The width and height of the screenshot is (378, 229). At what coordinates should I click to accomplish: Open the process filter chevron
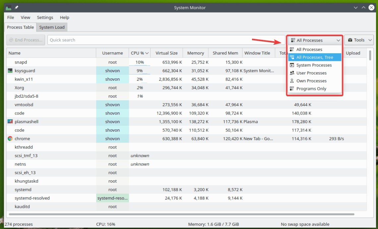(x=339, y=40)
